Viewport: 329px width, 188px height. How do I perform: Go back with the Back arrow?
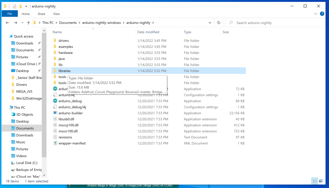(7, 23)
